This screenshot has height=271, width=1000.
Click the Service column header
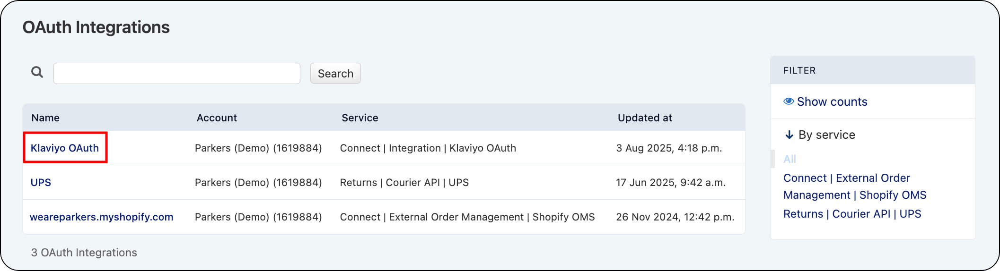360,118
